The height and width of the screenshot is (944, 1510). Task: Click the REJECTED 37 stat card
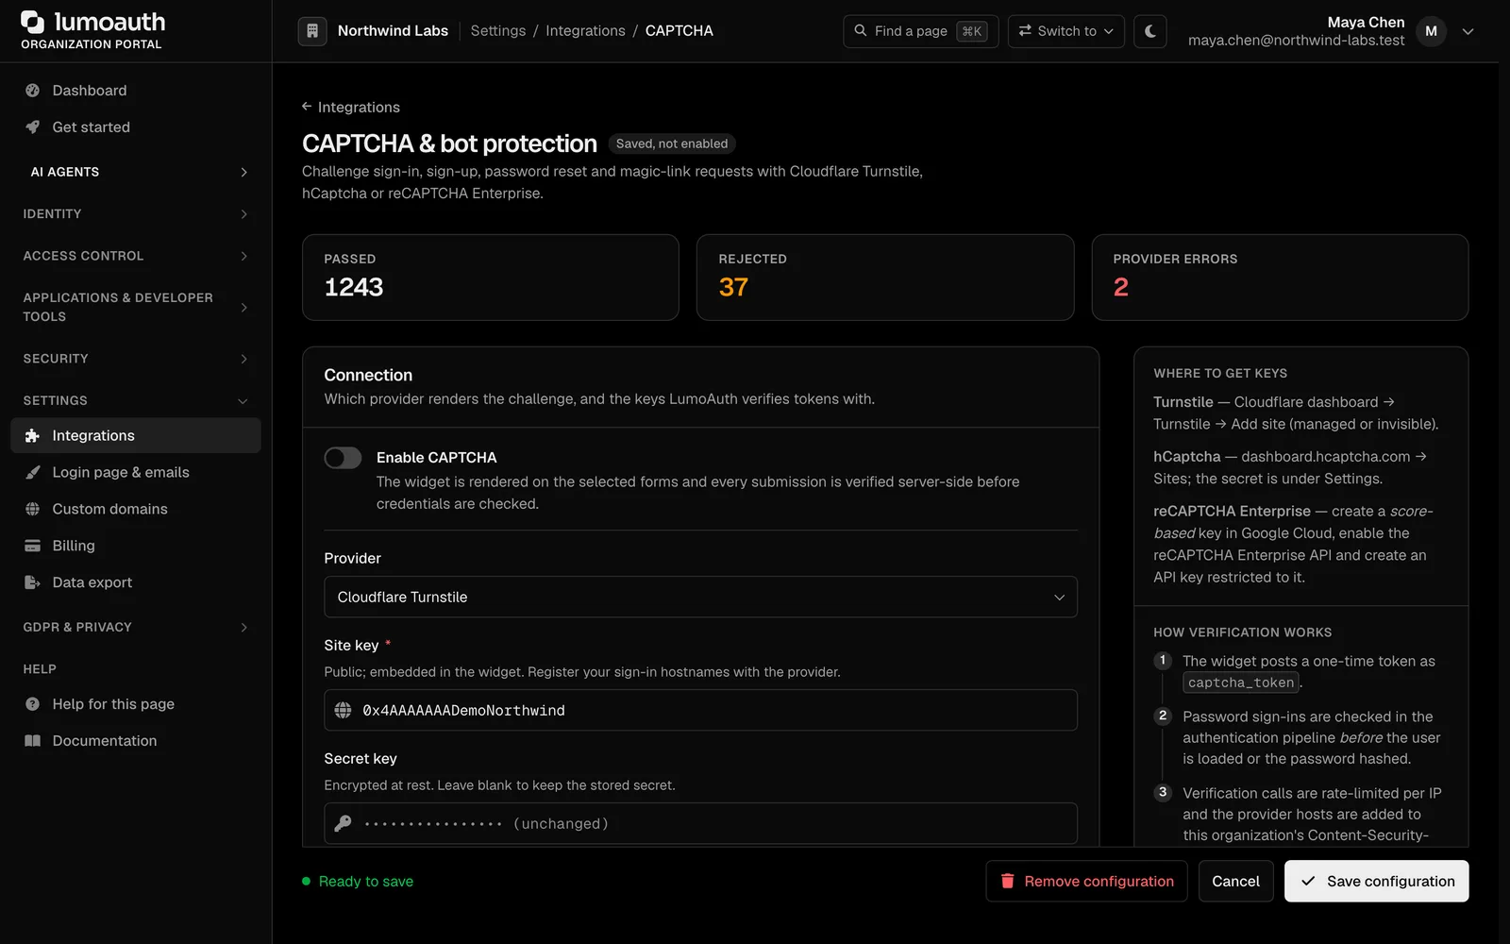(x=885, y=278)
